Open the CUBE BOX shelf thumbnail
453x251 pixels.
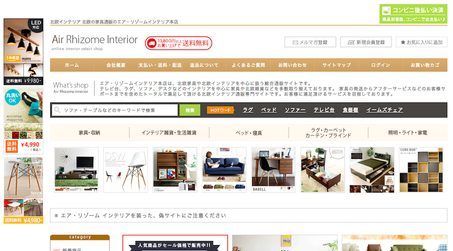pos(421,170)
